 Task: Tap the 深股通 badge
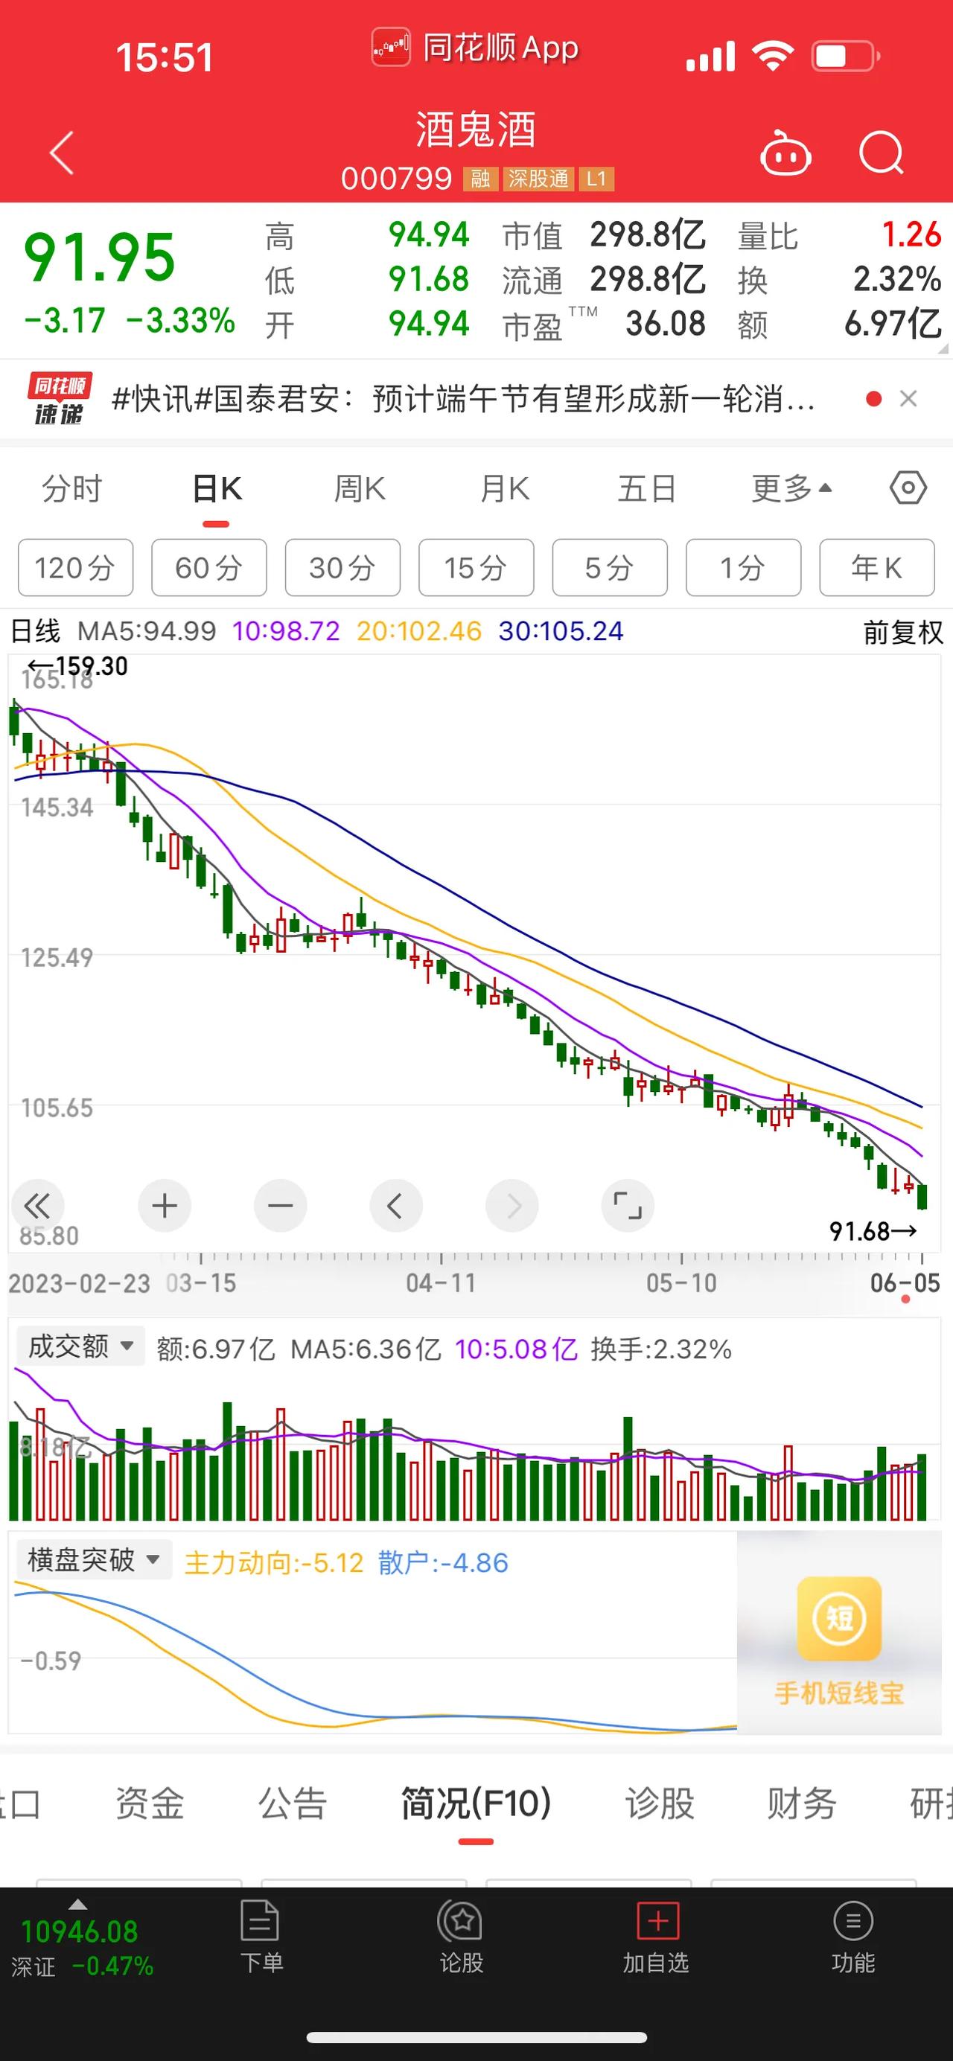coord(538,179)
